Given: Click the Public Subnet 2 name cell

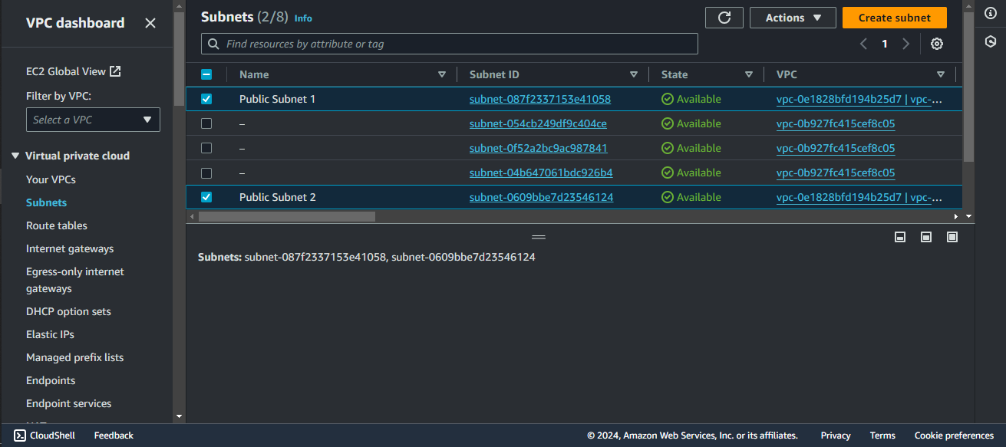Looking at the screenshot, I should click(x=277, y=197).
